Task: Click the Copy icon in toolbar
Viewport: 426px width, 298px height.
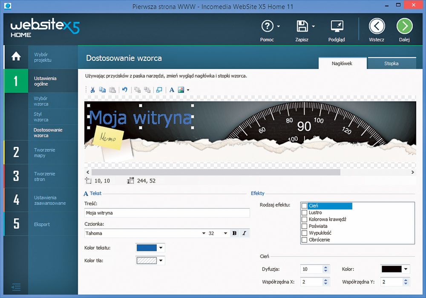Action: pyautogui.click(x=102, y=90)
